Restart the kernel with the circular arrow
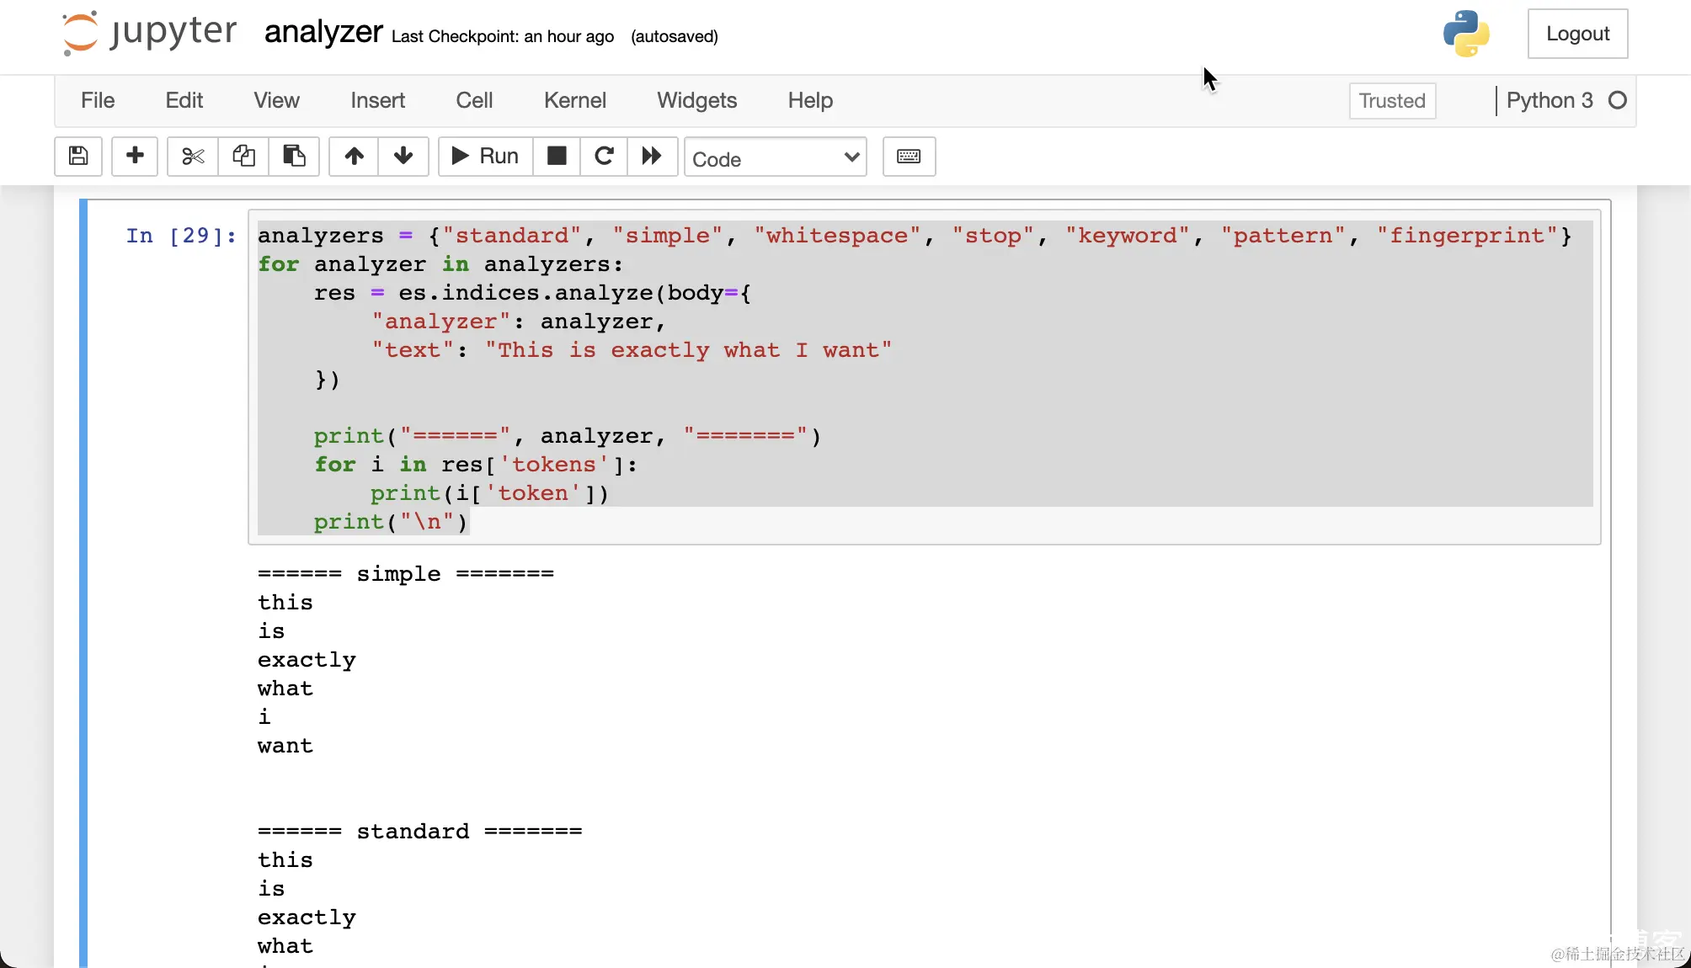The image size is (1691, 968). (x=604, y=157)
